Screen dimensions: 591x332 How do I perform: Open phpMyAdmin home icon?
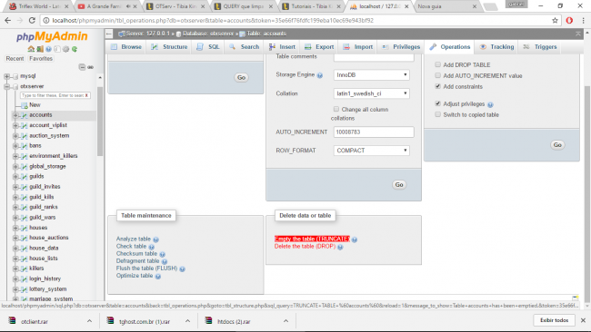[31, 49]
